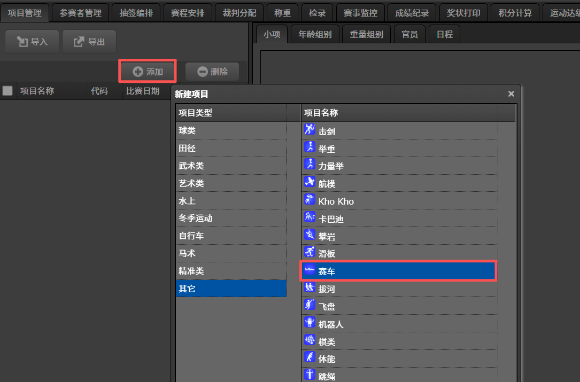Choose 武术类 project type
580x382 pixels.
[x=231, y=166]
